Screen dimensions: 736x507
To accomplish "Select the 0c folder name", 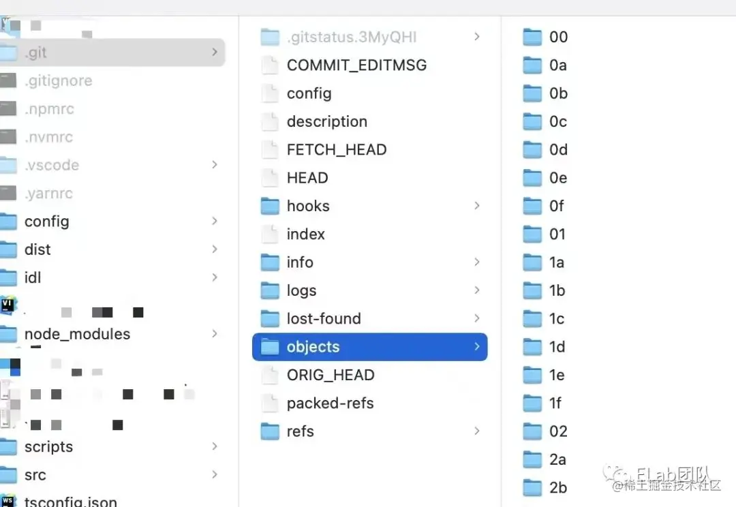I will tap(558, 121).
